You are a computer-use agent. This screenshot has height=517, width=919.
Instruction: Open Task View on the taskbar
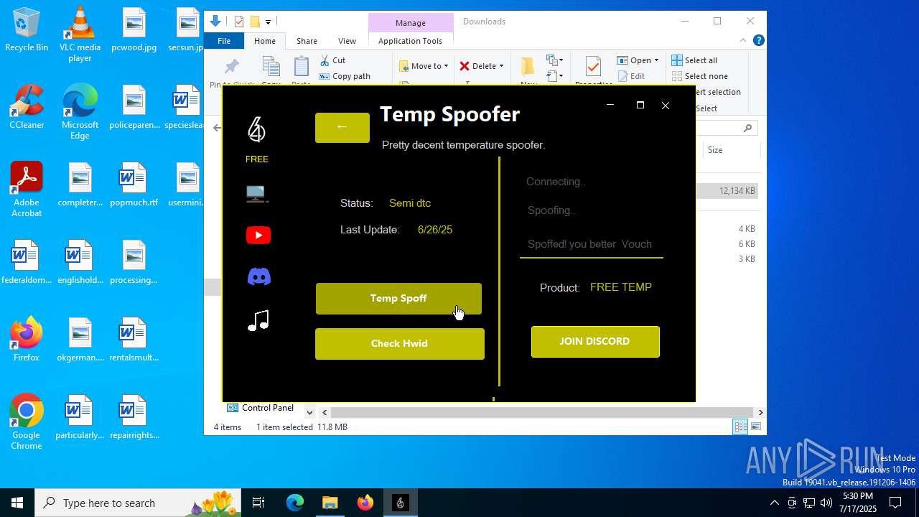tap(258, 503)
